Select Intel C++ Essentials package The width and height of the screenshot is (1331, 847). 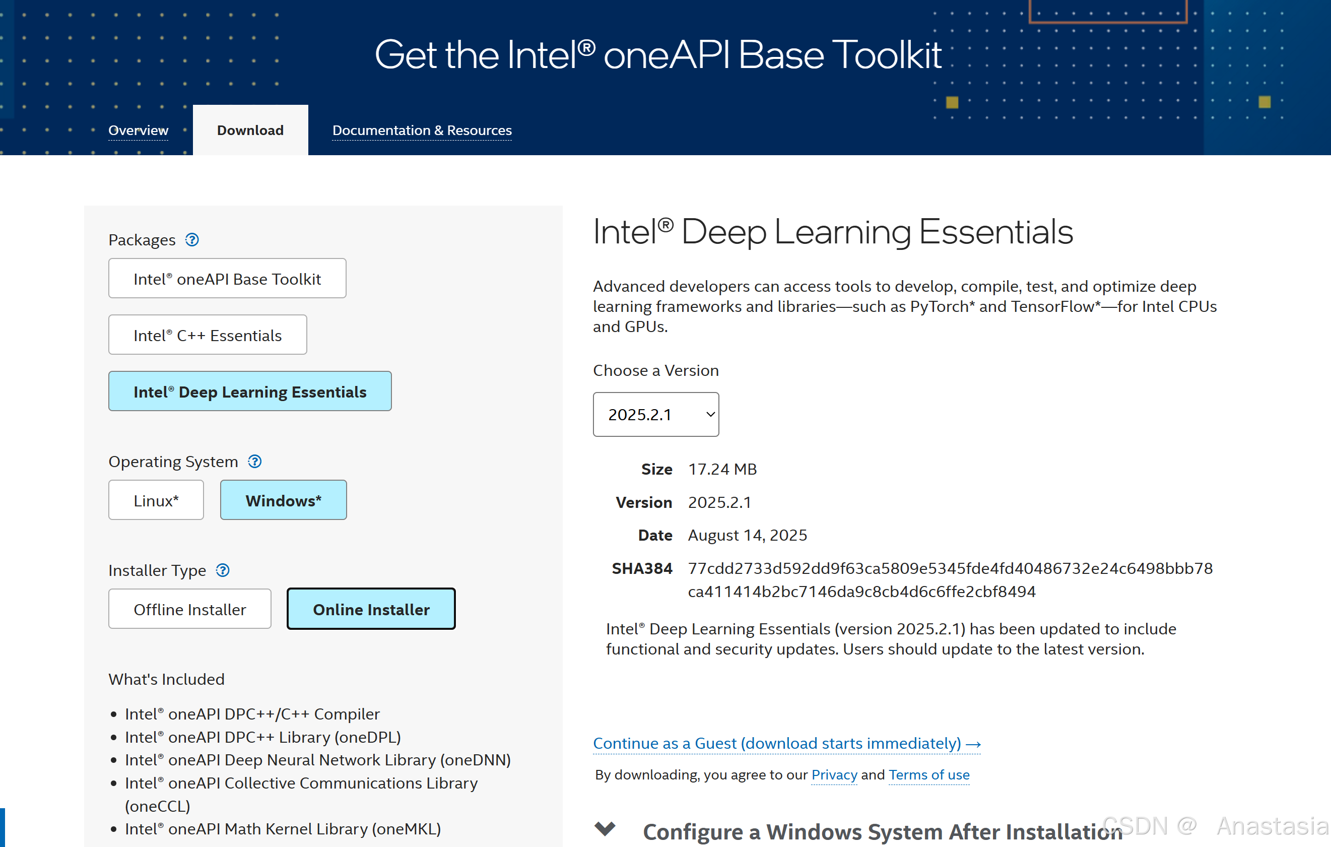pyautogui.click(x=207, y=335)
